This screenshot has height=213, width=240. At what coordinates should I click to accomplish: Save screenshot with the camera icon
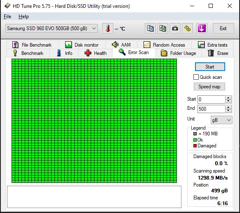pos(175,28)
